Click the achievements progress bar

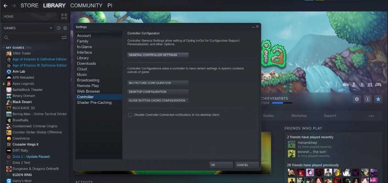[x=282, y=103]
